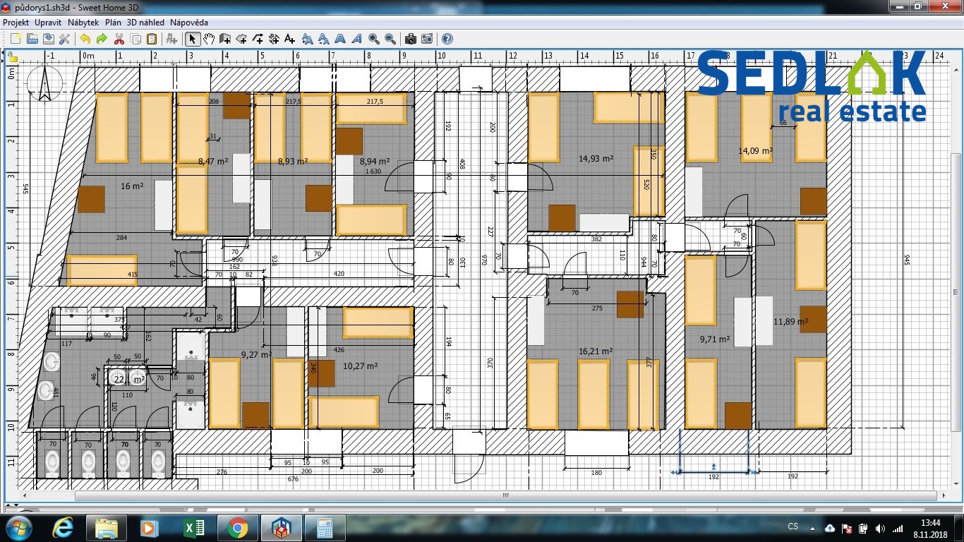Click the horizontal plan scrollbar thumb
This screenshot has width=964, height=542.
click(505, 495)
